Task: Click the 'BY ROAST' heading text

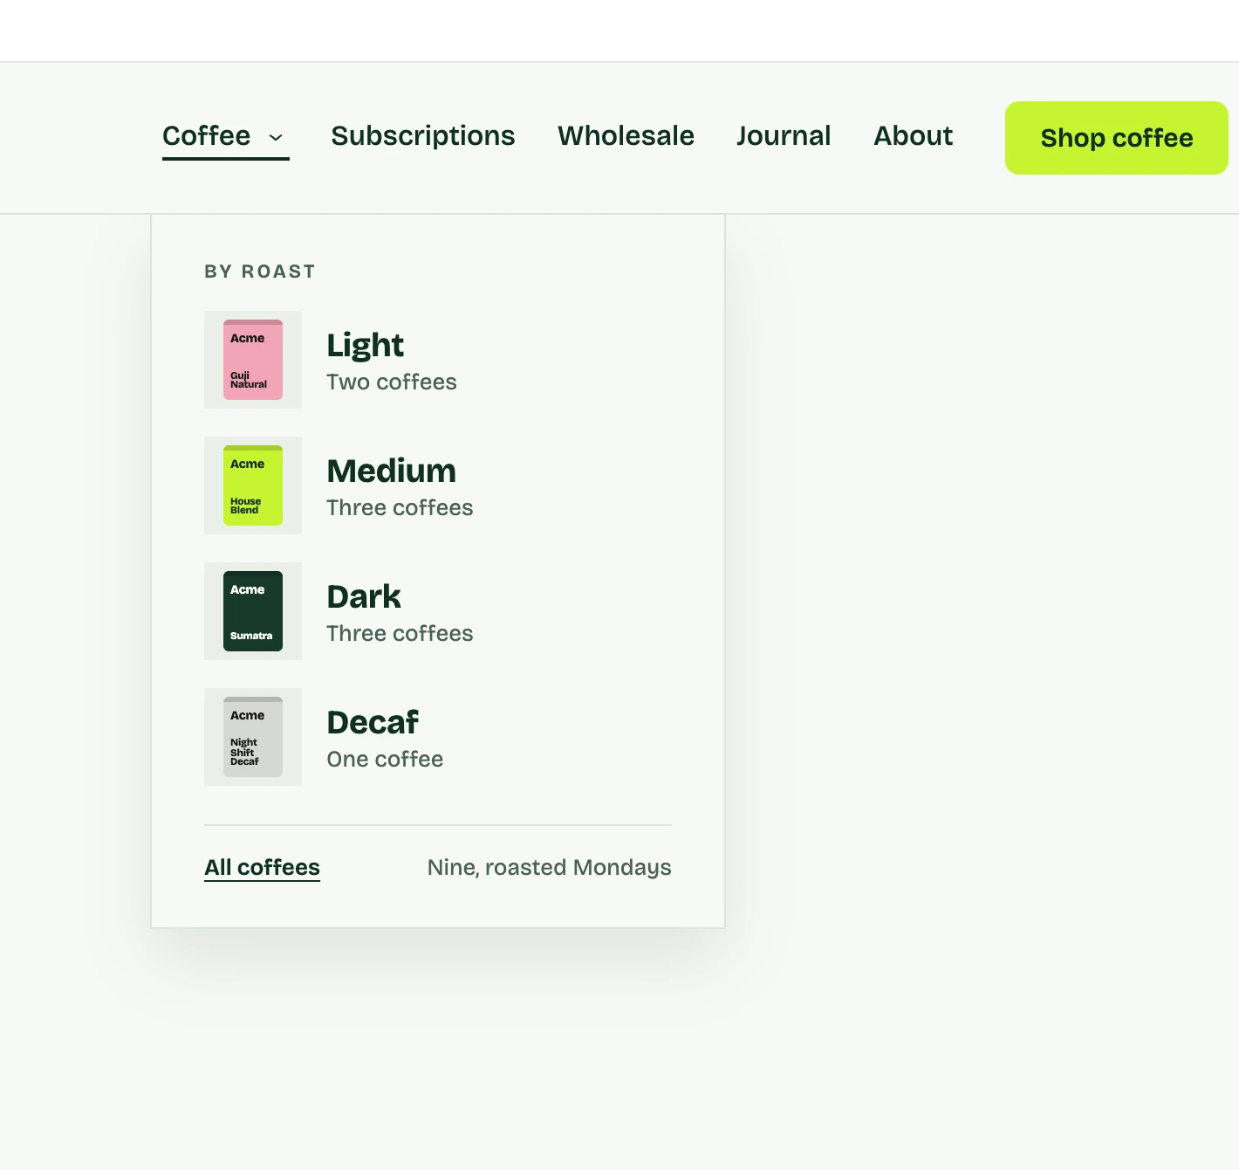Action: coord(260,272)
